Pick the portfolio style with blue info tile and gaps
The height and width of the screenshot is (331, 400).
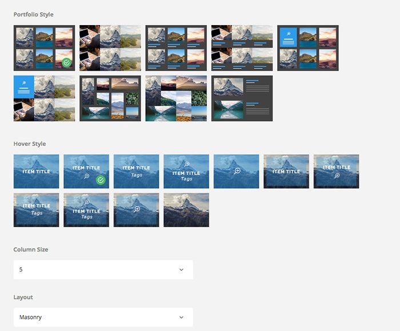(x=308, y=48)
